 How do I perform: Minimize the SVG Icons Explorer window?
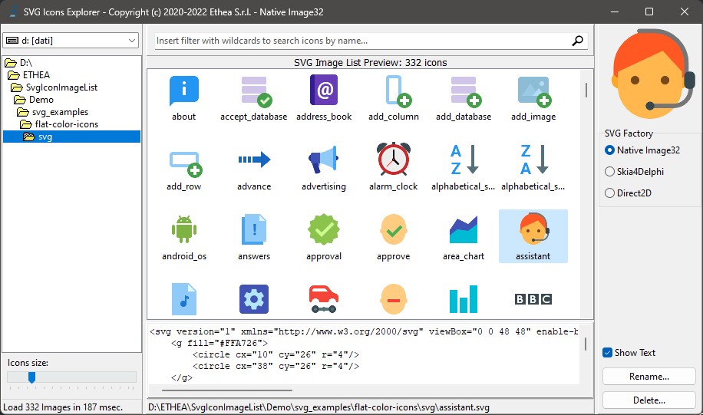coord(615,12)
